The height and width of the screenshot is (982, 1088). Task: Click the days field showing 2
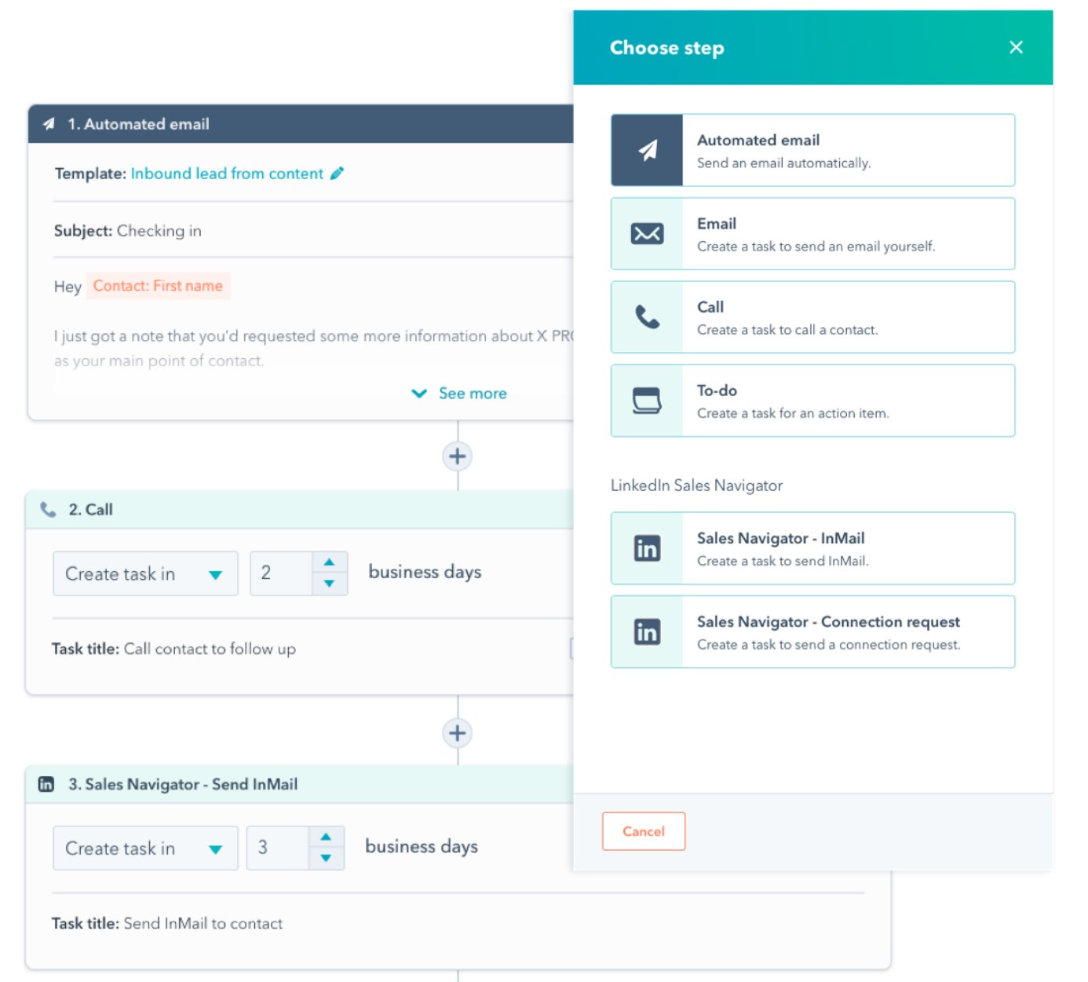click(281, 573)
